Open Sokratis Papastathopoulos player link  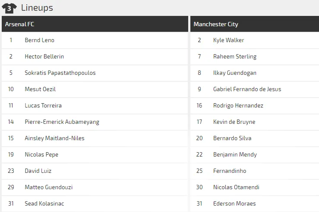click(x=60, y=73)
